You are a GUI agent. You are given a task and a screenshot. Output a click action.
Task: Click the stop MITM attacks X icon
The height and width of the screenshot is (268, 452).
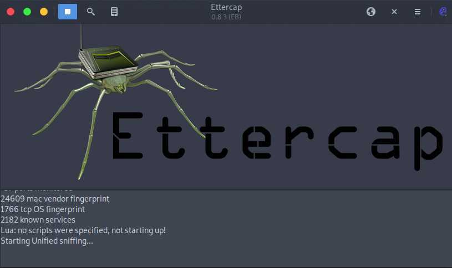coord(394,12)
